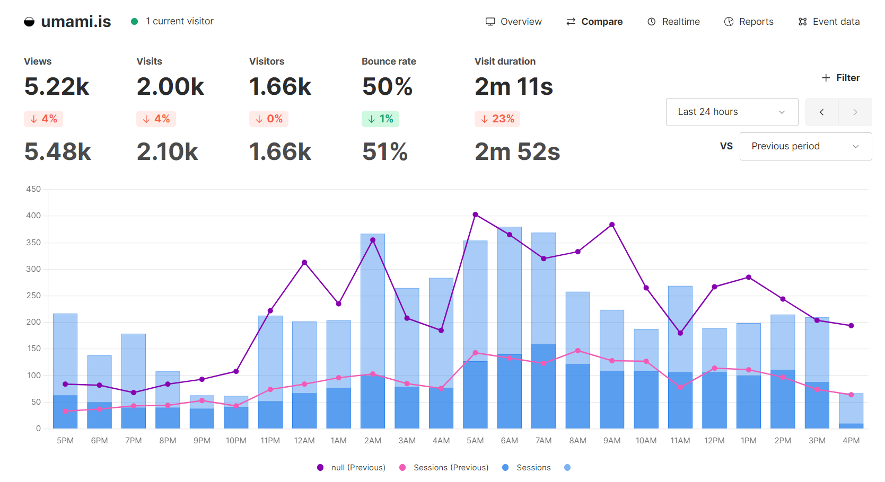Click the left chevron to go back

[x=821, y=112]
